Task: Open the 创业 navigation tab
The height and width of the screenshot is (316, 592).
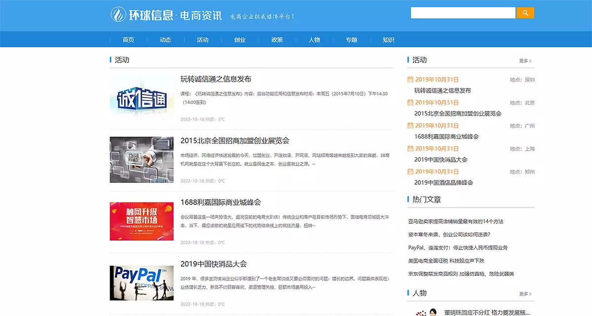Action: point(240,40)
